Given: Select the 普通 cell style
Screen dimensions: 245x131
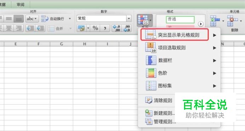Looking at the screenshot, I should pos(180,20).
